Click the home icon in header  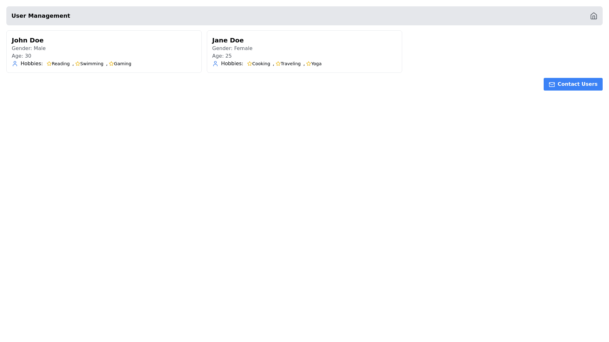(x=593, y=16)
